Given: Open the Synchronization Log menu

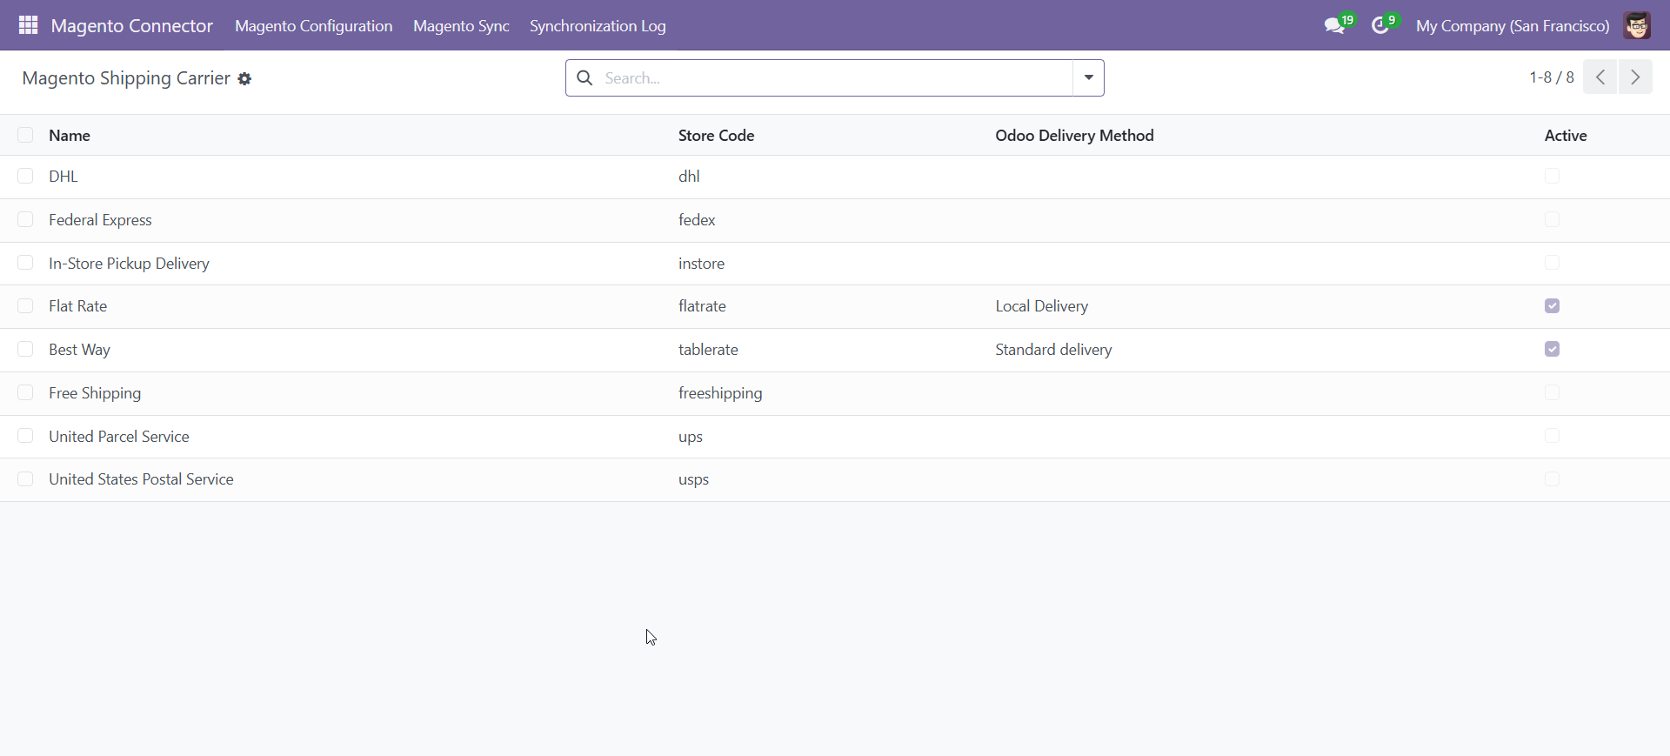Looking at the screenshot, I should point(598,26).
